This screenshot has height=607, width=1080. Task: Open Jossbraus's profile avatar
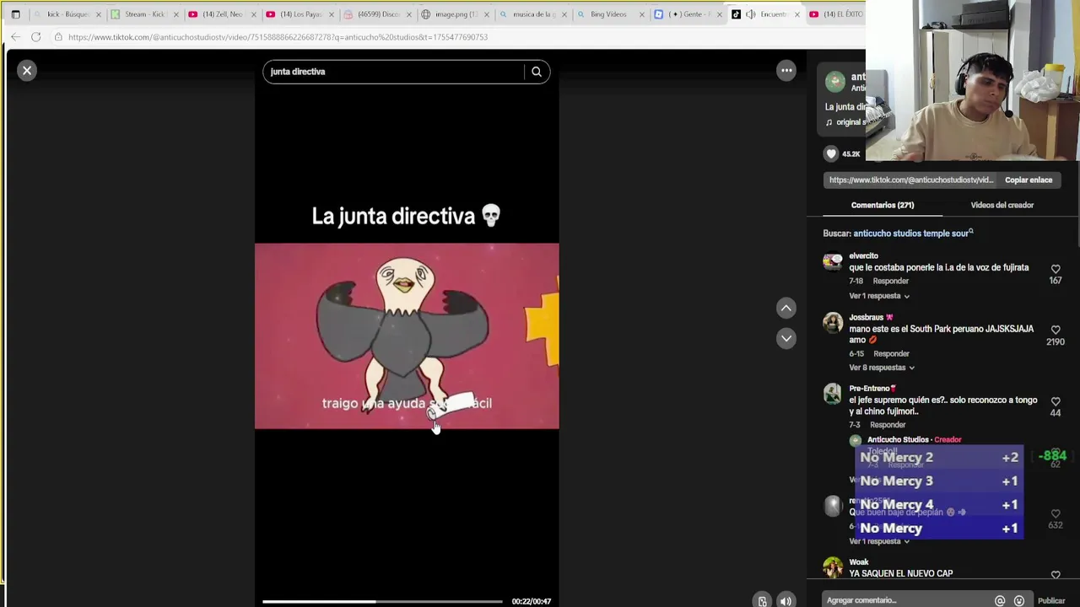pos(833,323)
